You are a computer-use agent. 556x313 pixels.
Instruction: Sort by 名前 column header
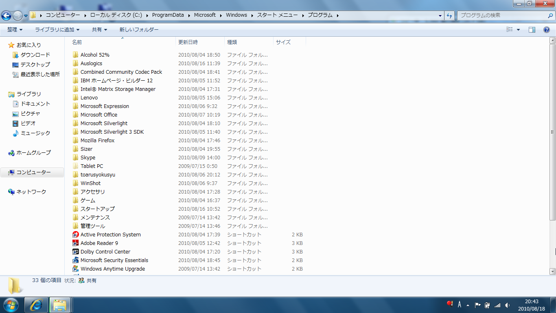click(x=123, y=42)
